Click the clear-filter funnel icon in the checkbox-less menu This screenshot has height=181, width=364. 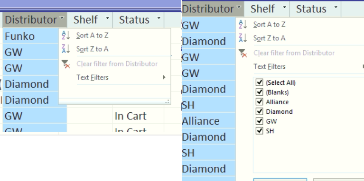66,64
